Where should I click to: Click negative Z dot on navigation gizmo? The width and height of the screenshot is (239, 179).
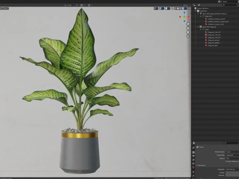(184, 21)
